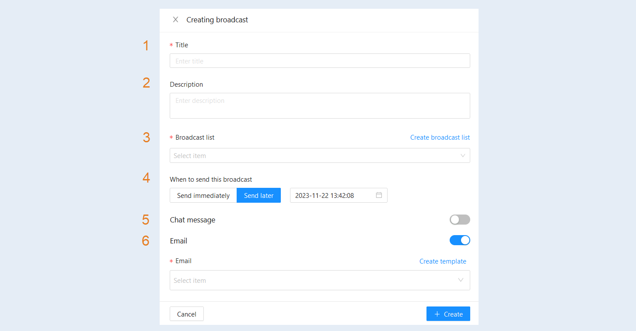Open the Email template select box
636x331 pixels.
[x=320, y=280]
